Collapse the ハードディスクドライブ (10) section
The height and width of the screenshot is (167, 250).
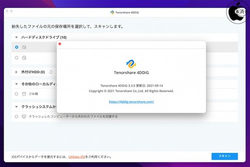click(x=16, y=37)
